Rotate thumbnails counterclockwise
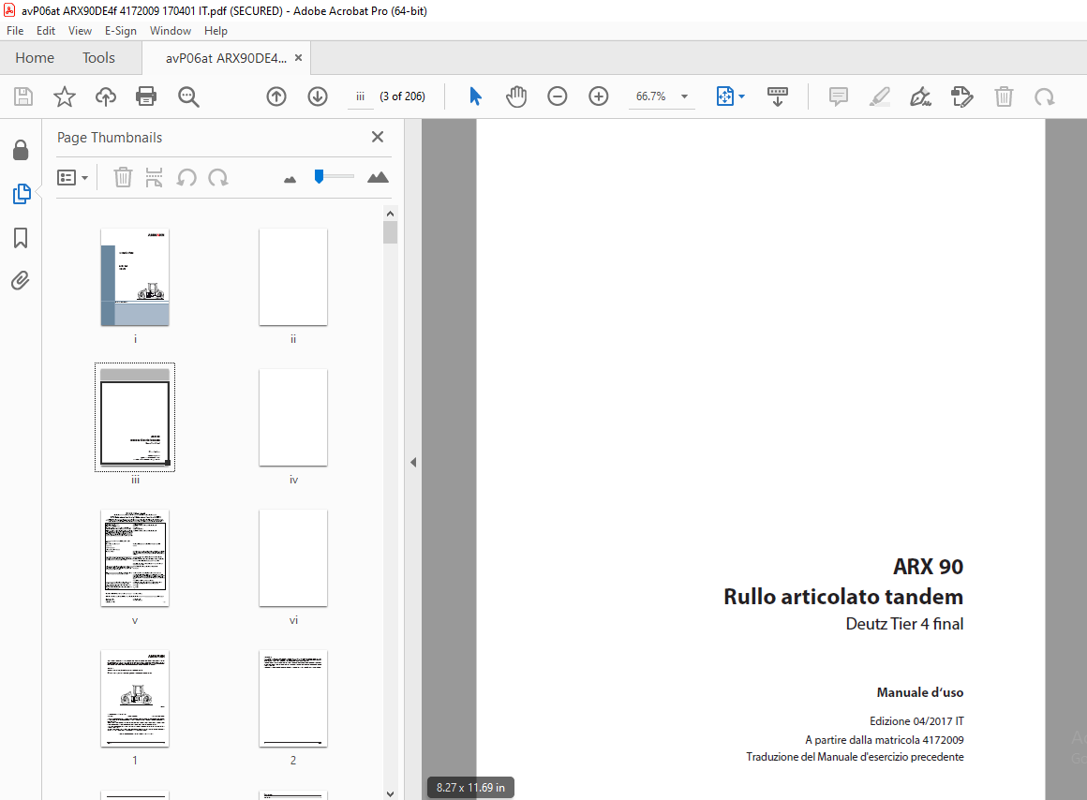The height and width of the screenshot is (800, 1087). click(186, 177)
